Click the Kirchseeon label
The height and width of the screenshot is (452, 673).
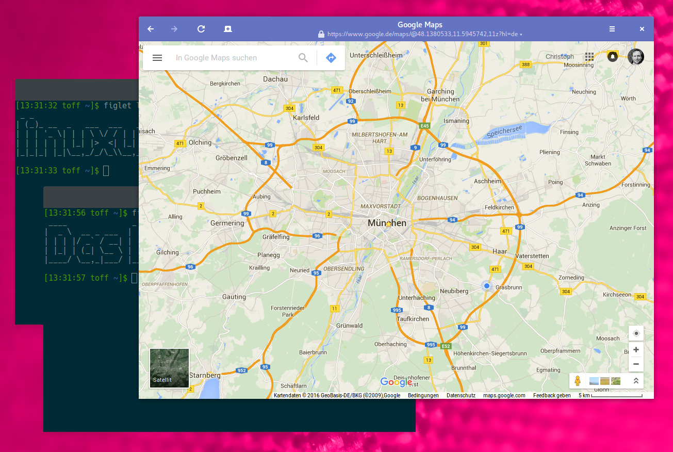coord(617,295)
